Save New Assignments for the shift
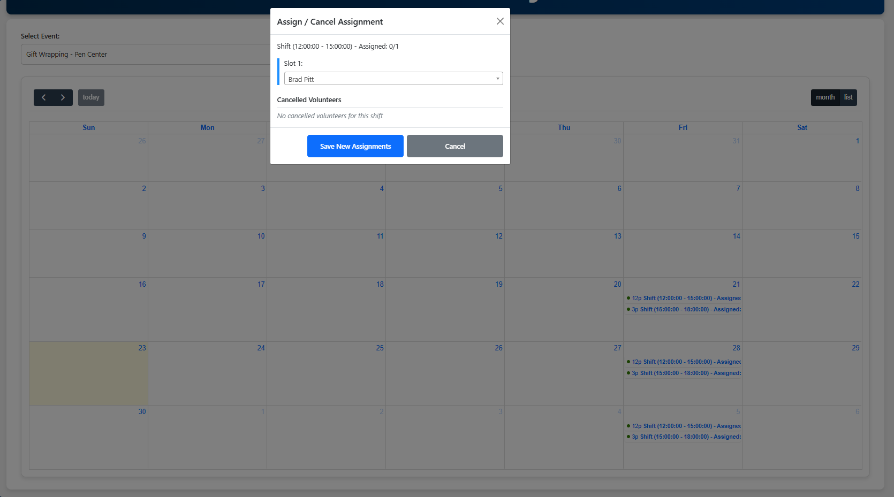This screenshot has height=497, width=894. pyautogui.click(x=355, y=146)
